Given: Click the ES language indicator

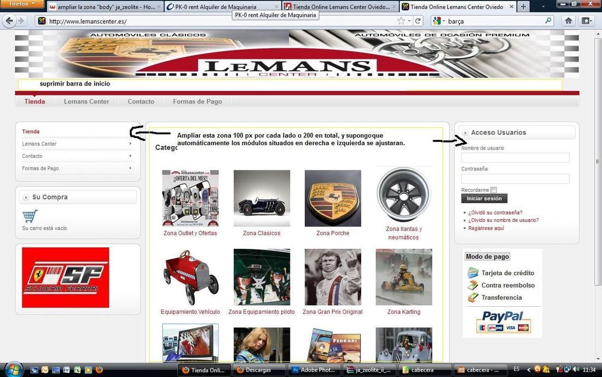Looking at the screenshot, I should [517, 369].
